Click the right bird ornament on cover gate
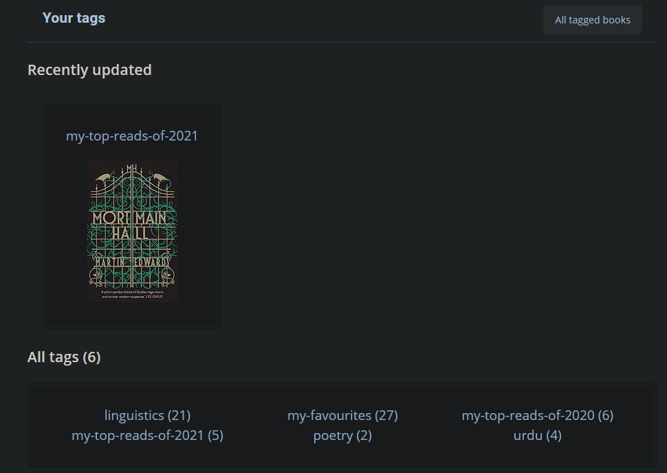This screenshot has height=473, width=667. click(x=162, y=179)
